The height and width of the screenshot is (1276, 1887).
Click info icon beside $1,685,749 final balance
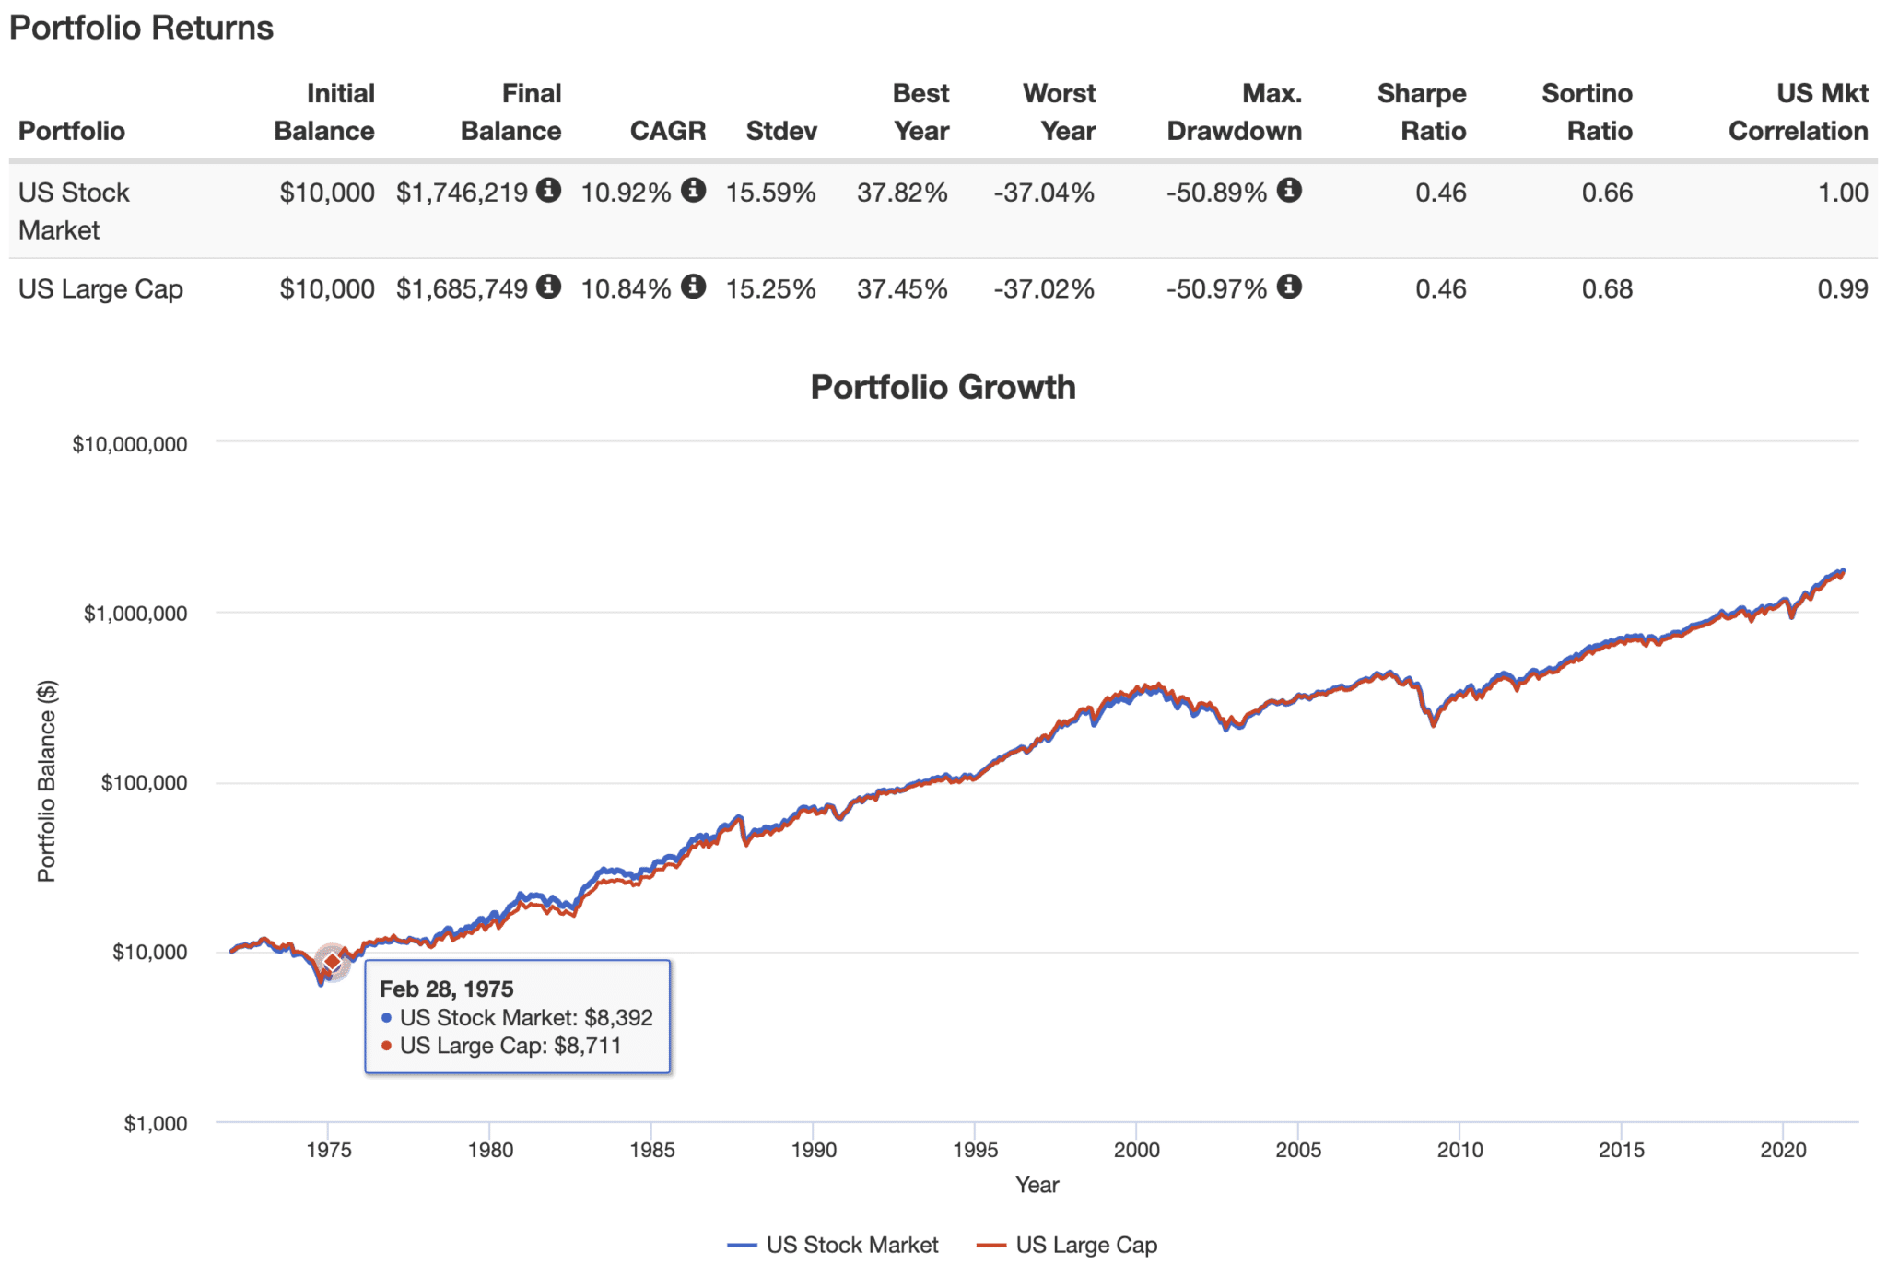pos(548,287)
